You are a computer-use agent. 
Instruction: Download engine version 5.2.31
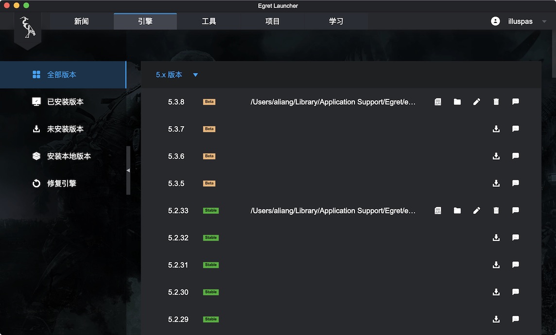496,265
